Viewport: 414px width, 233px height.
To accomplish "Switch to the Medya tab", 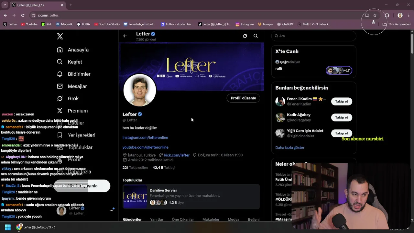I will point(234,219).
